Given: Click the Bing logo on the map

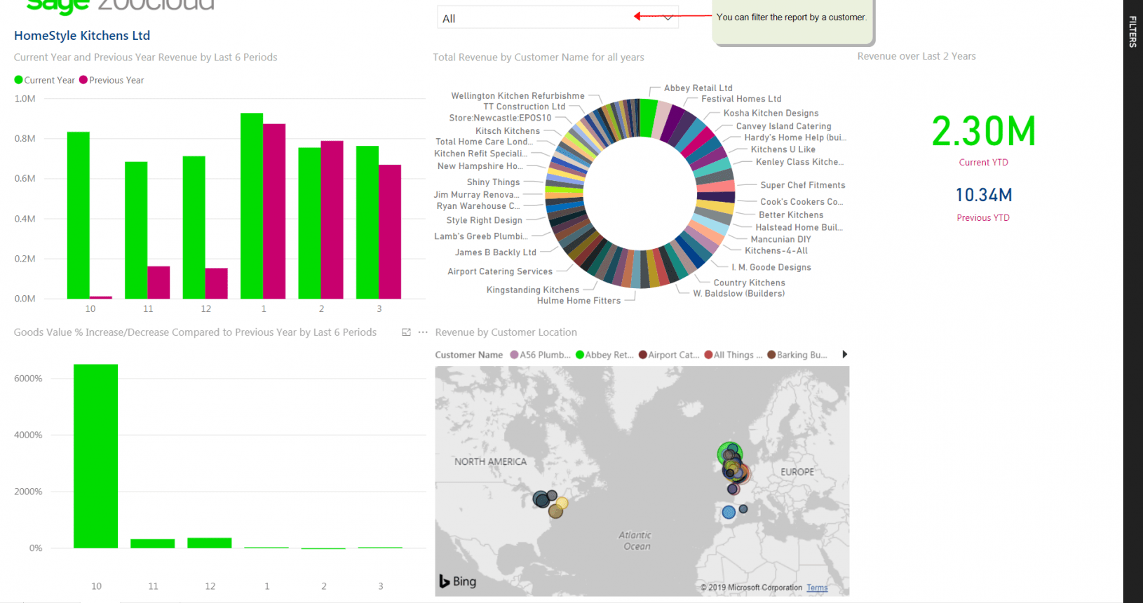Looking at the screenshot, I should pos(458,581).
